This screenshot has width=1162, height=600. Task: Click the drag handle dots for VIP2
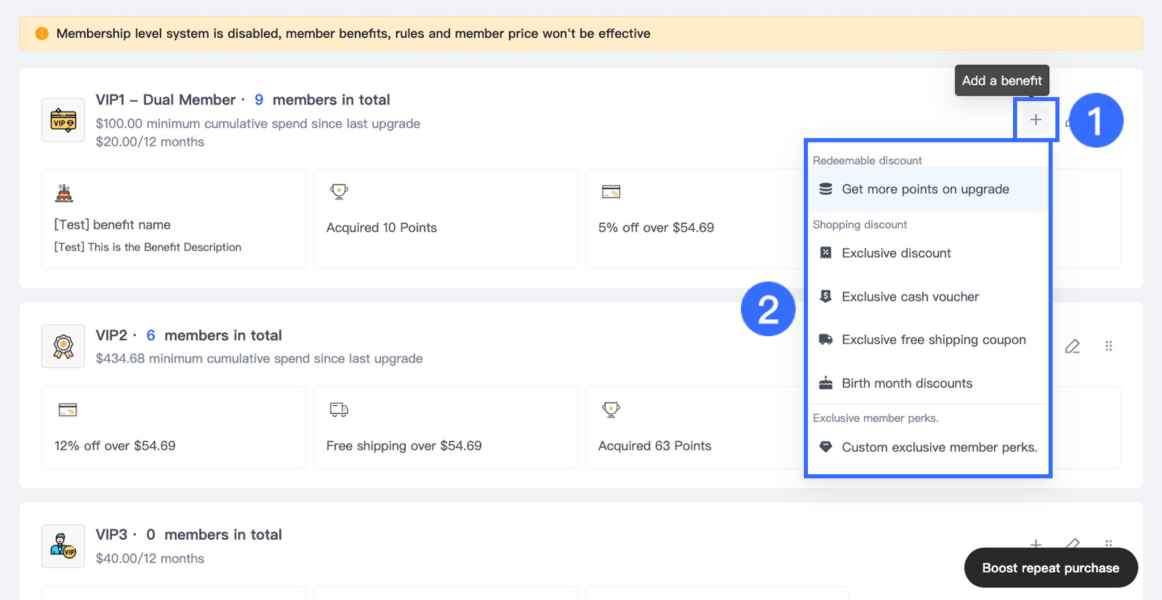point(1109,346)
